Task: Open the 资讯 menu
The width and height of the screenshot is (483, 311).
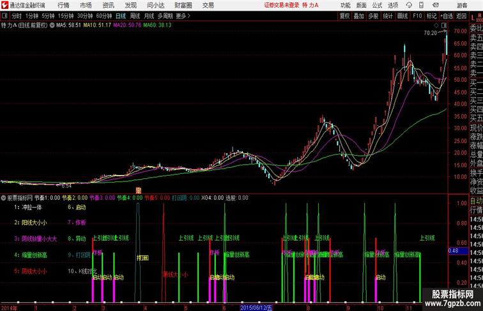Action: click(108, 5)
